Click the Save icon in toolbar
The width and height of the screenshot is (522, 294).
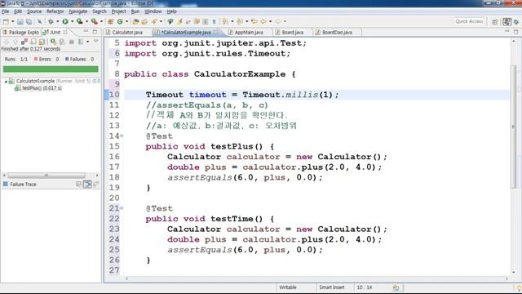click(20, 22)
